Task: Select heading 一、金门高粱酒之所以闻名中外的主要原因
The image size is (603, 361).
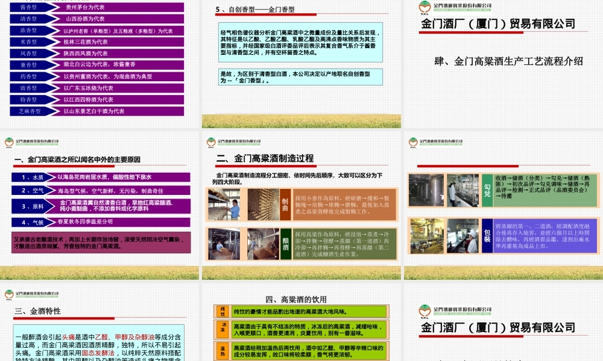Action: pos(77,159)
